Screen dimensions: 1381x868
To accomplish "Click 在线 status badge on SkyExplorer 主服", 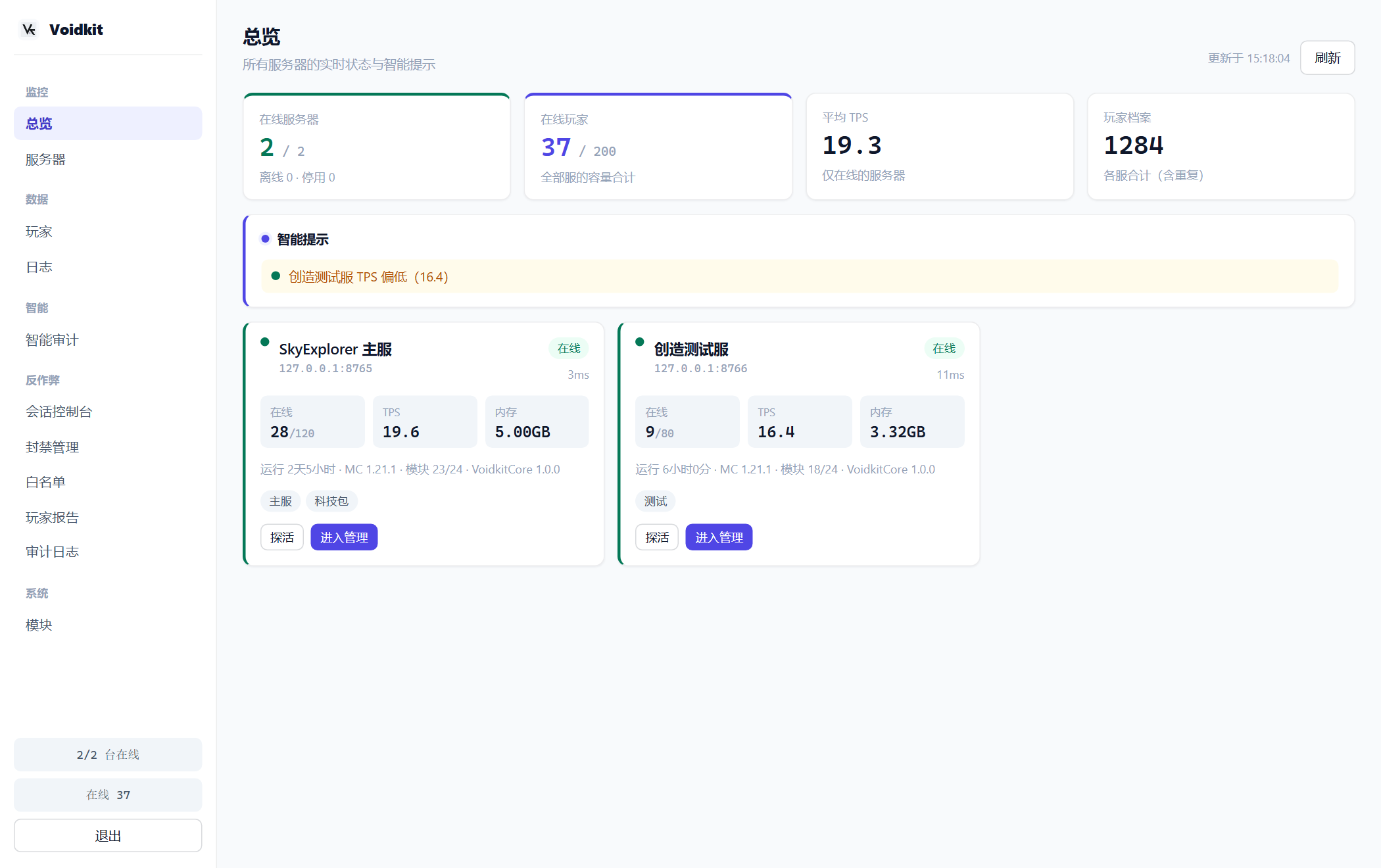I will tap(569, 349).
